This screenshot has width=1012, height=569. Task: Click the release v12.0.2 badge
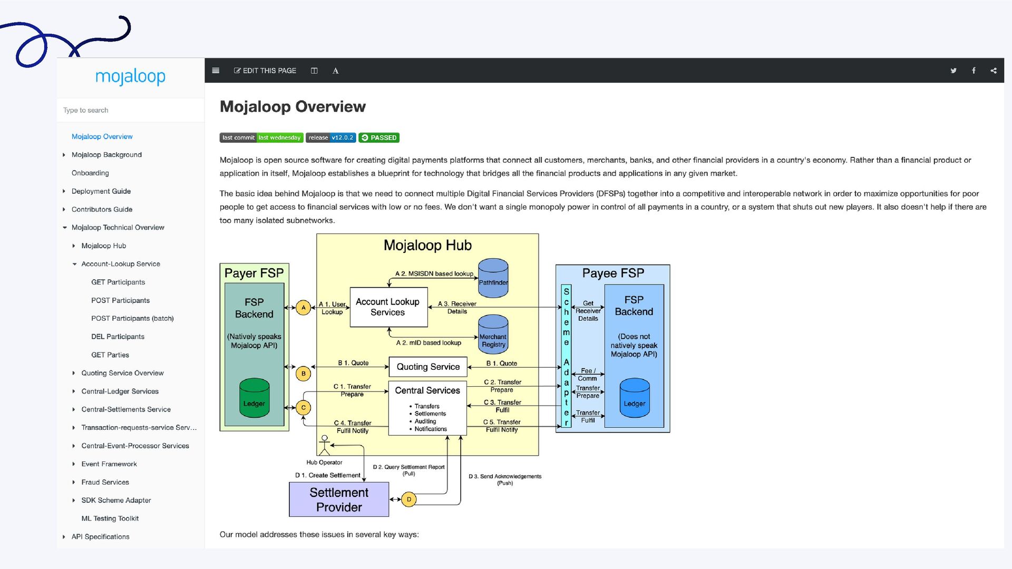330,138
